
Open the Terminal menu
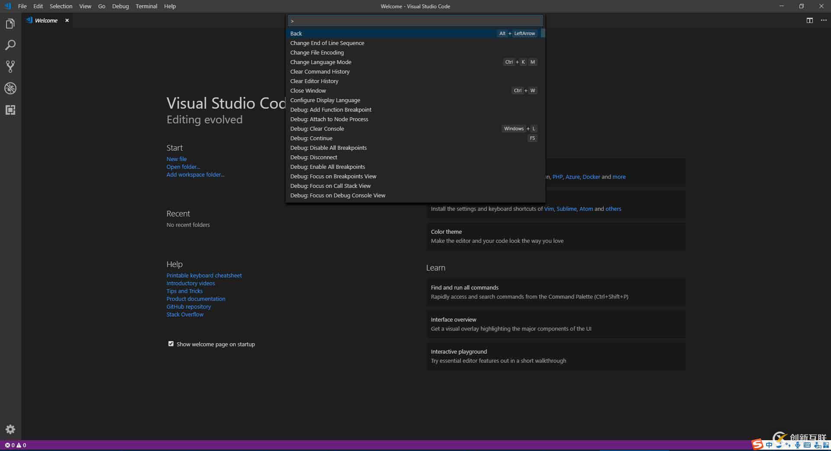[146, 6]
